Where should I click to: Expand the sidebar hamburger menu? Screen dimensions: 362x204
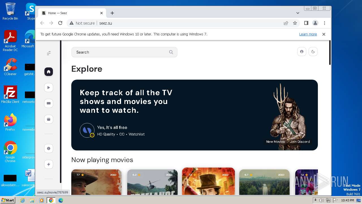49,53
